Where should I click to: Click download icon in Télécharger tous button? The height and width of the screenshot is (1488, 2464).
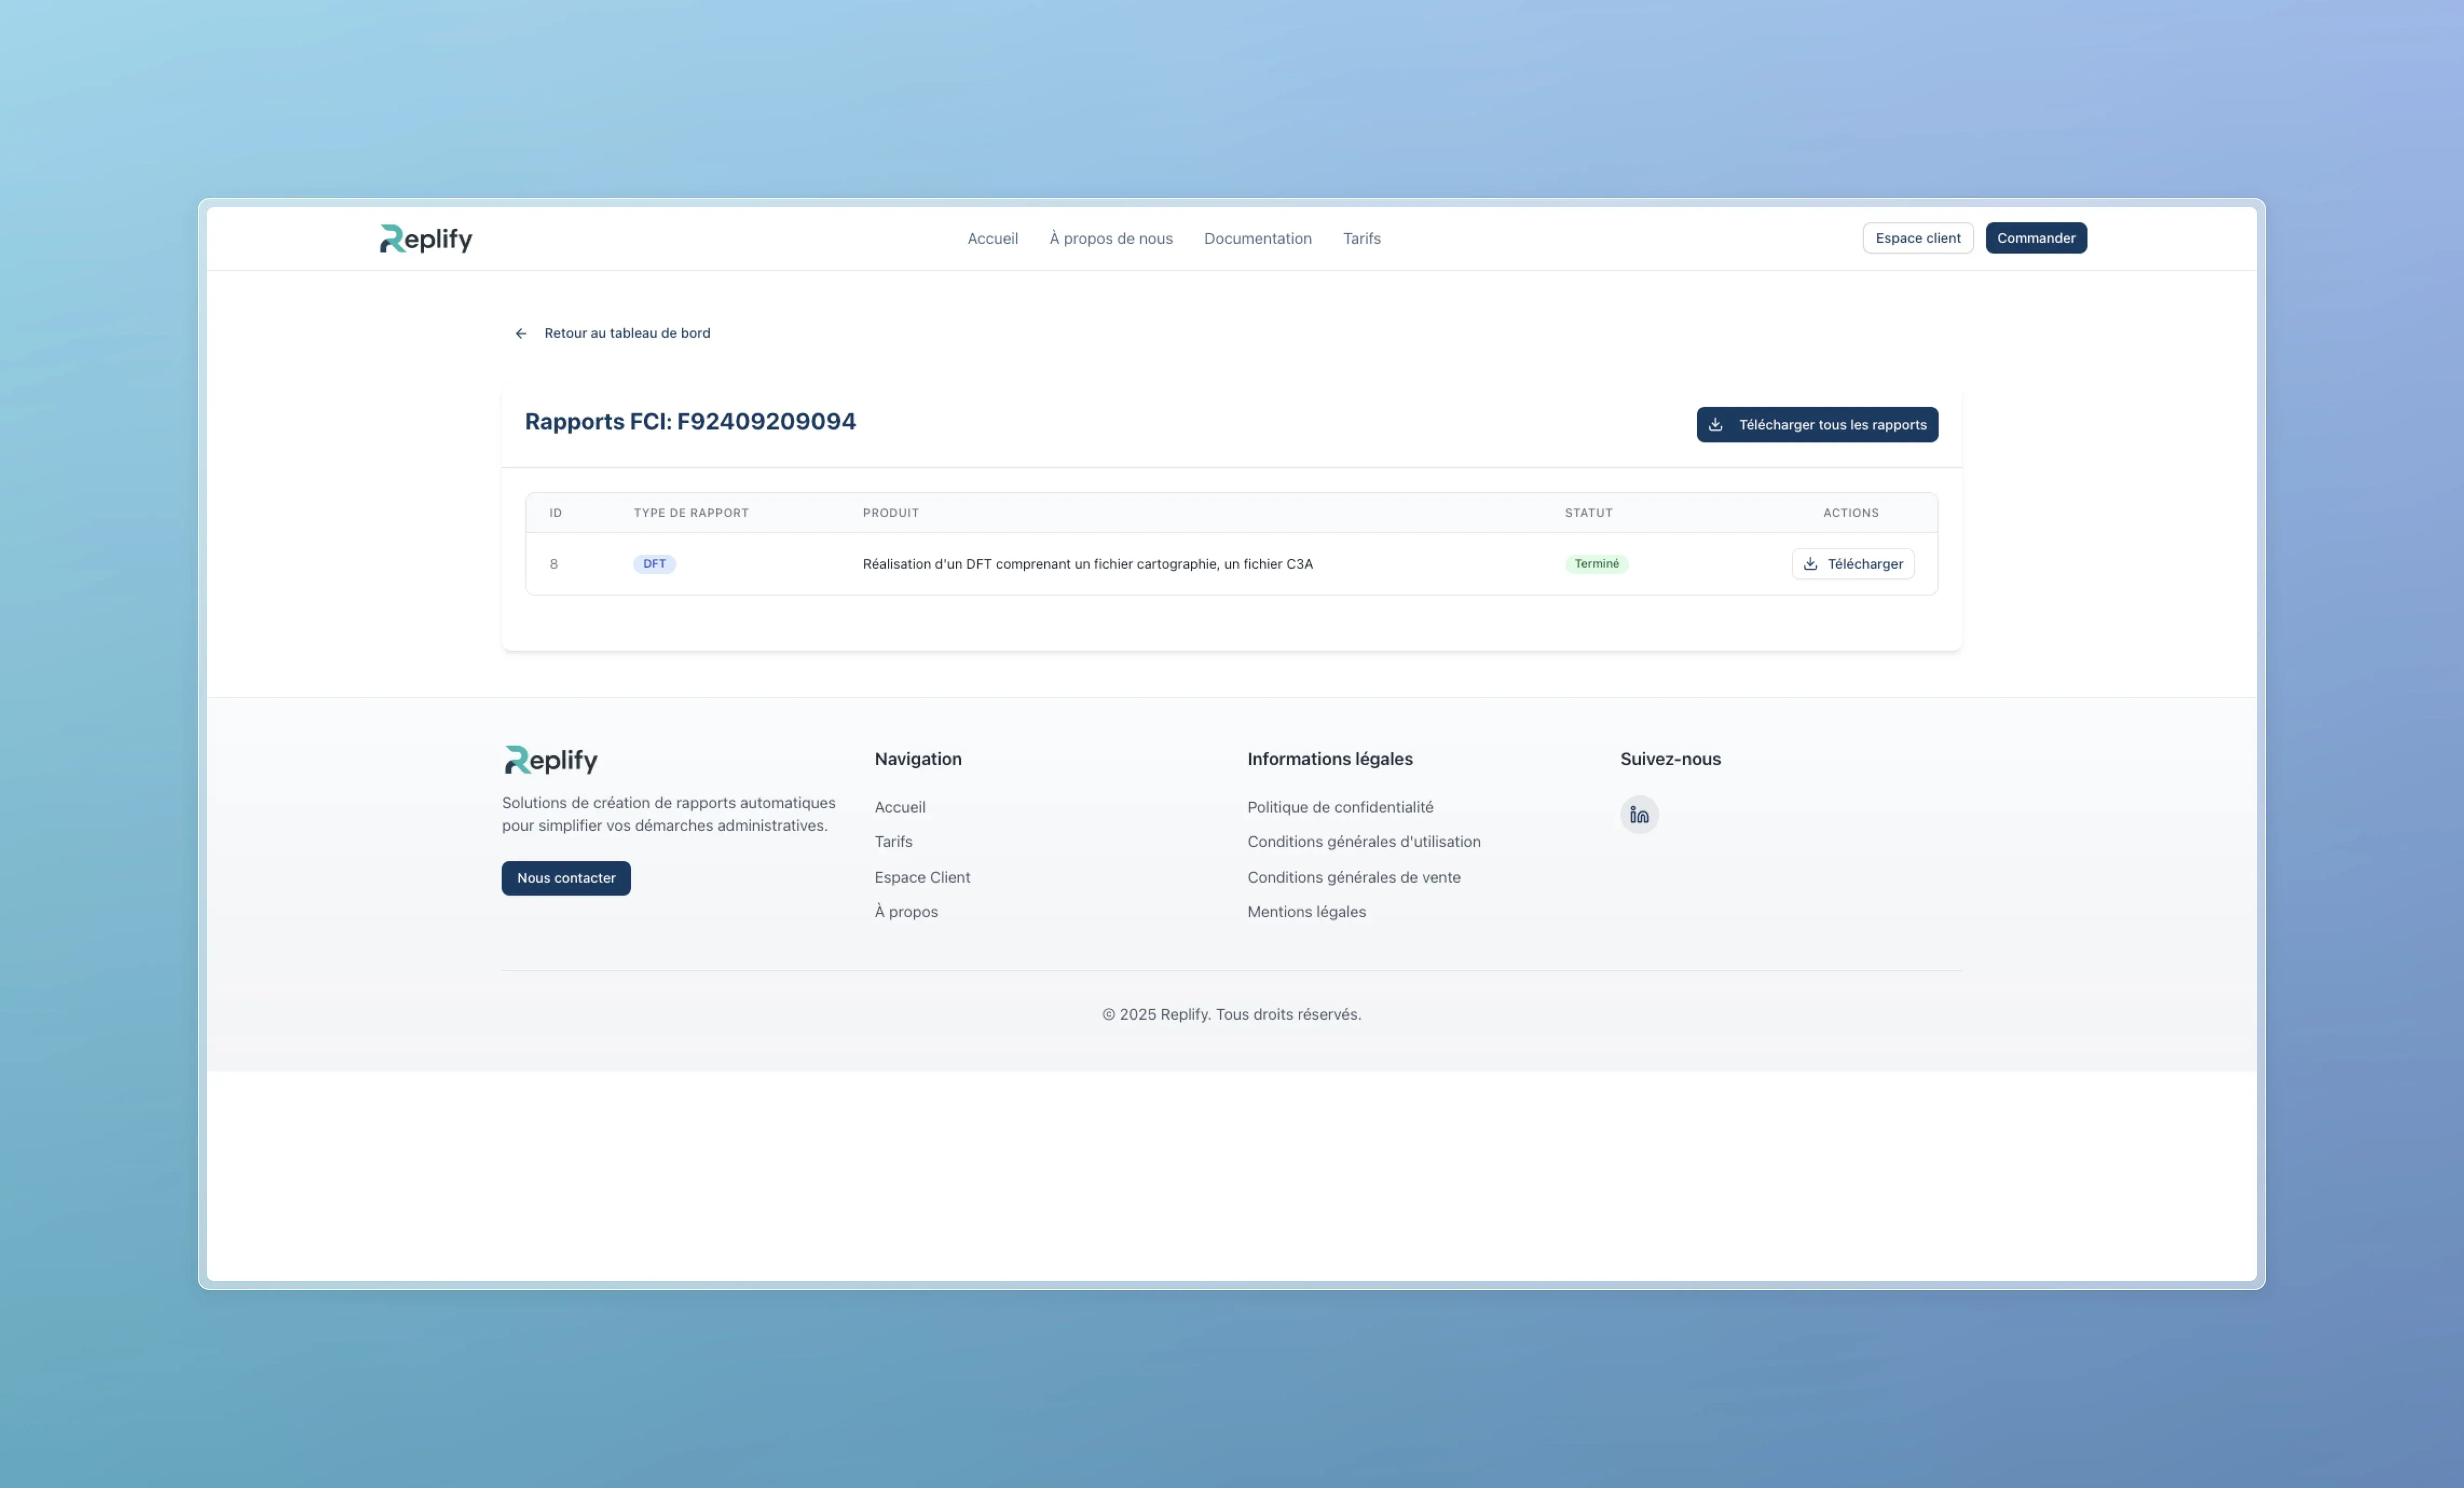[x=1716, y=425]
